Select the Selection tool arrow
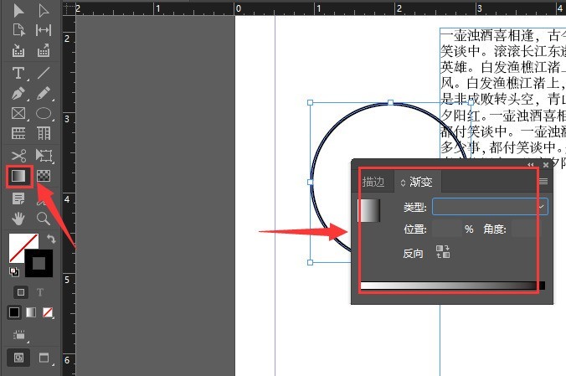 (x=18, y=10)
